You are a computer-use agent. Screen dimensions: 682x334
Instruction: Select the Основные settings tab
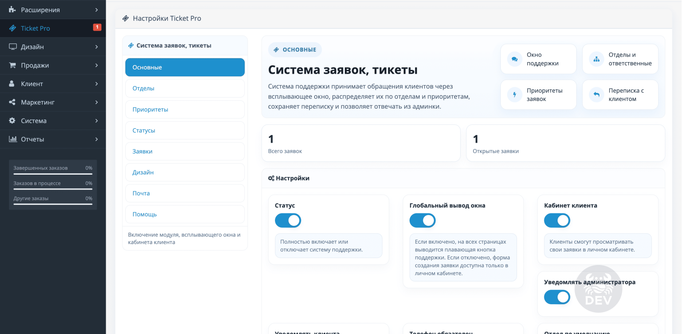point(185,67)
